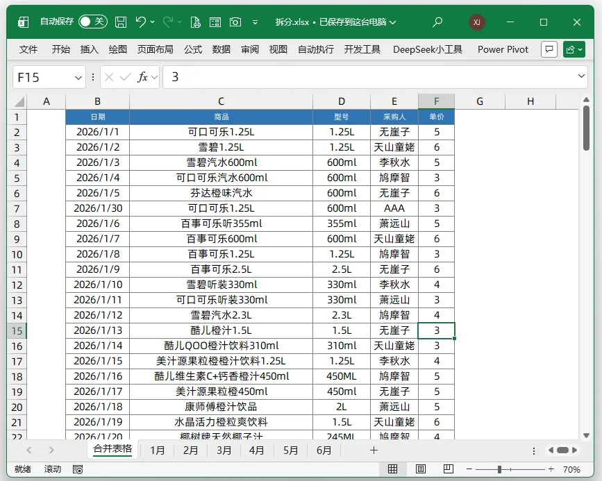Viewport: 602px width, 481px height.
Task: Switch to the 公式 ribbon tab
Action: tap(193, 49)
